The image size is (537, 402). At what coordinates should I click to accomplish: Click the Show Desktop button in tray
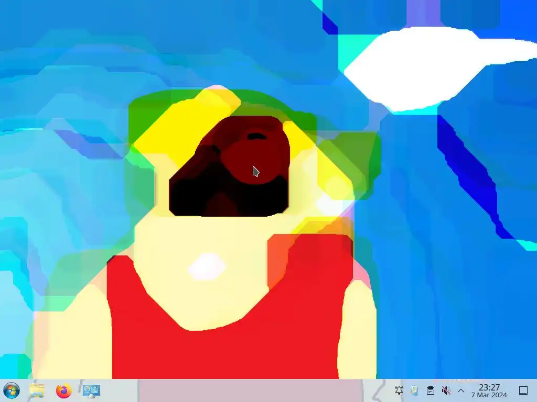523,390
